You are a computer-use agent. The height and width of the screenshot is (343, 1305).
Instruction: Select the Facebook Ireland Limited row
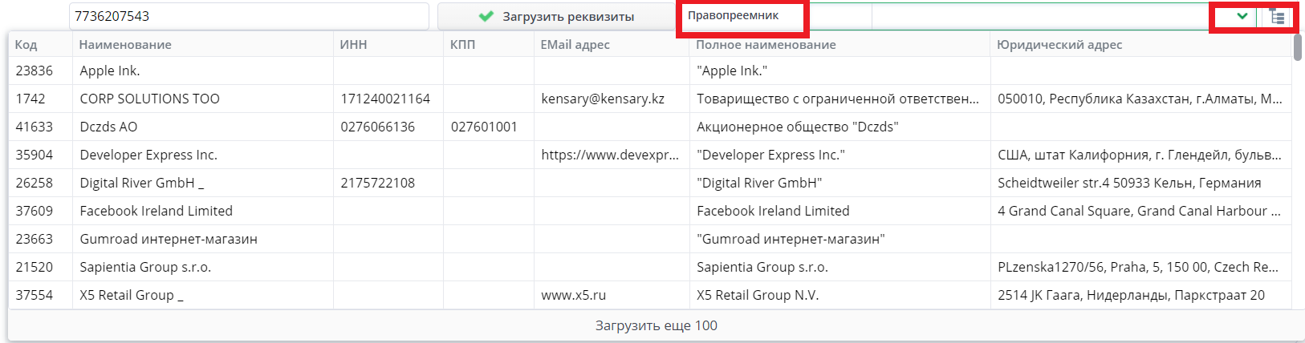point(156,211)
